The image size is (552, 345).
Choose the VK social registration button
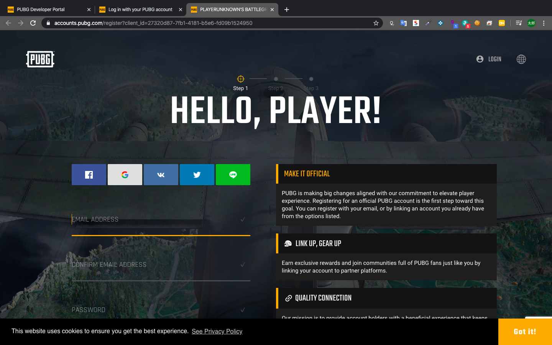coord(161,175)
